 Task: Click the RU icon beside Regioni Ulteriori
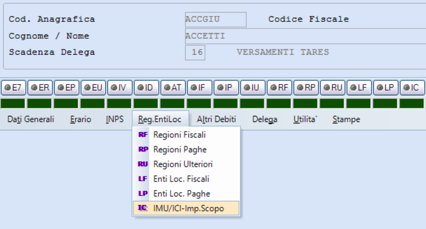[142, 165]
